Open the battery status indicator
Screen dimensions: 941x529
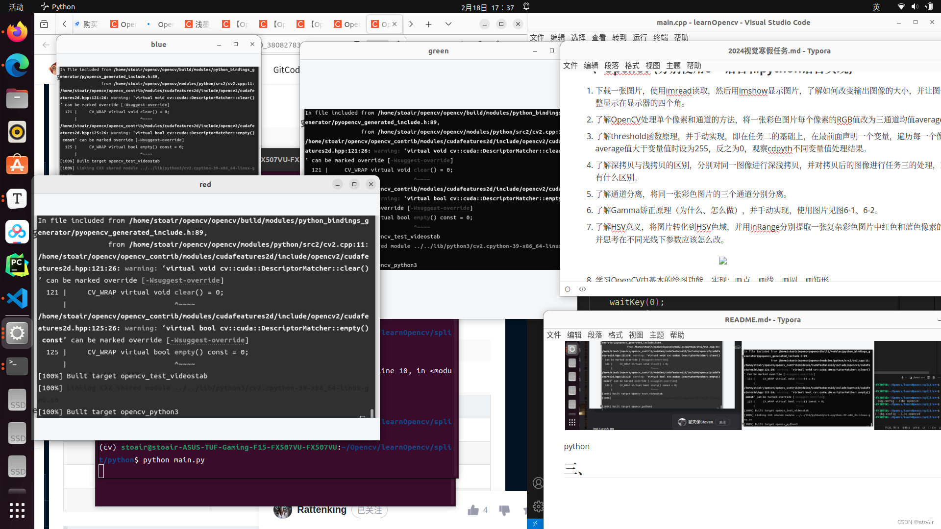coord(929,7)
